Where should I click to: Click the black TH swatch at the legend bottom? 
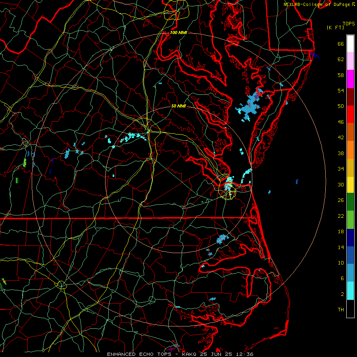350,309
